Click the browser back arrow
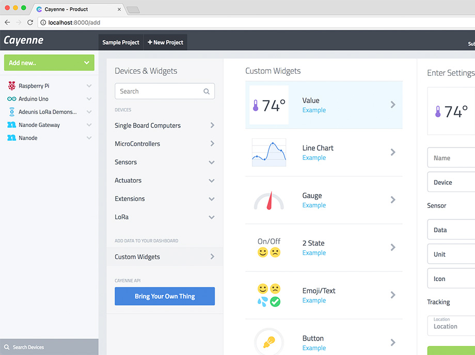The height and width of the screenshot is (355, 475). (x=7, y=22)
